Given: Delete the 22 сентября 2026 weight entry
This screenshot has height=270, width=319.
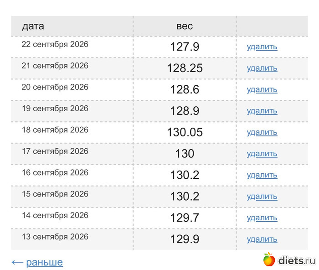Looking at the screenshot, I should click(262, 47).
